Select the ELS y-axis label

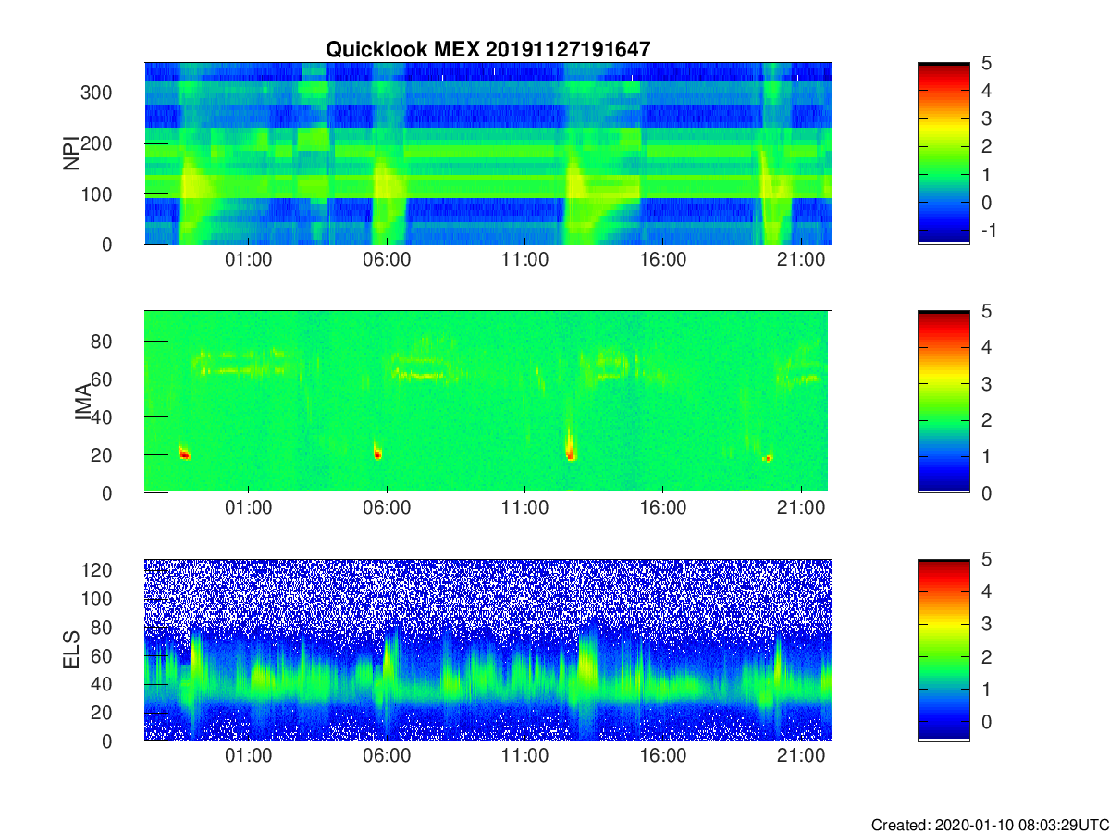pyautogui.click(x=71, y=650)
